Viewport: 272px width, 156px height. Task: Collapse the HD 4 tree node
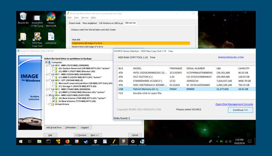tap(47, 95)
